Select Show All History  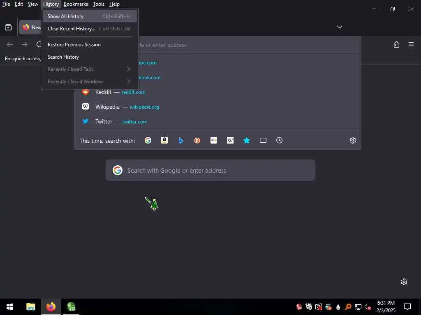tap(90, 16)
